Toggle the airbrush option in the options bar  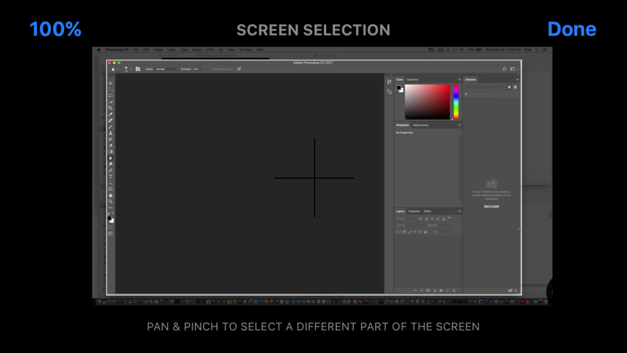point(239,69)
